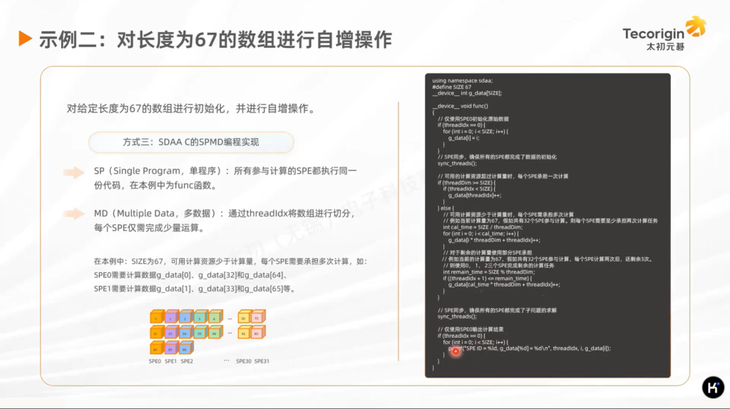Click the SPE0 label under the cubes

(x=156, y=361)
